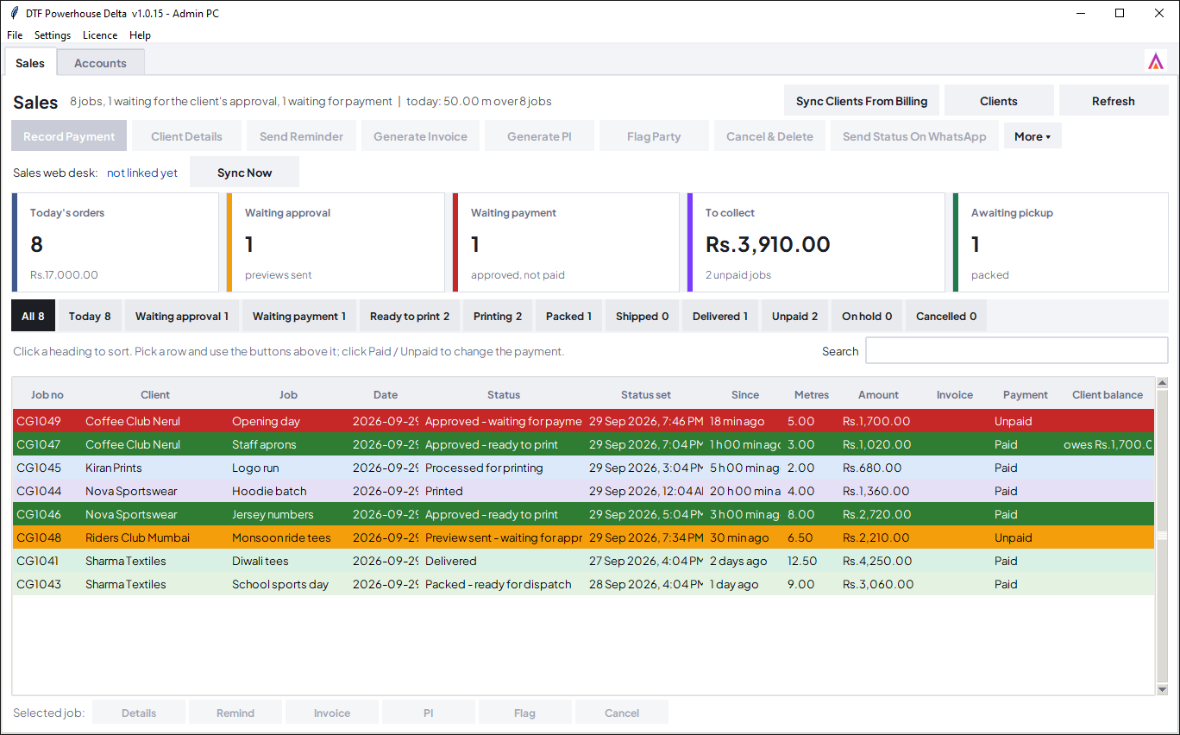1180x735 pixels.
Task: Click the 'Awaiting pickup' summary card
Action: point(1061,242)
